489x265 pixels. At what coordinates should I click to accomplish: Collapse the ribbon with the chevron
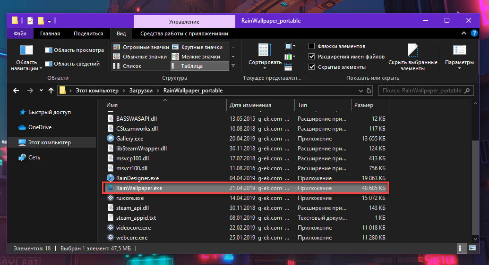pos(464,33)
